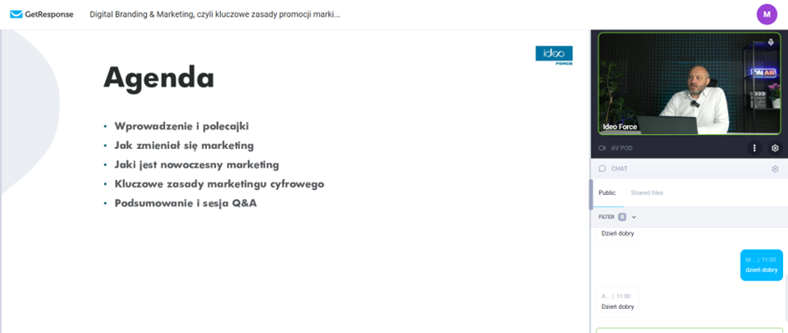Click the Ideo Force logo on slide
788x333 pixels.
[x=554, y=55]
